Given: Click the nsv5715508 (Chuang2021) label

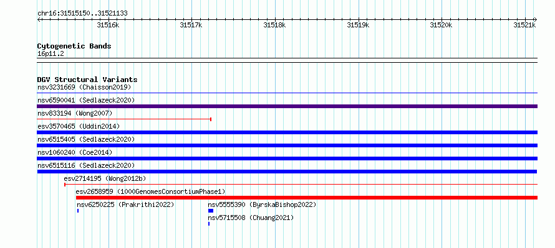Looking at the screenshot, I should (x=251, y=218).
